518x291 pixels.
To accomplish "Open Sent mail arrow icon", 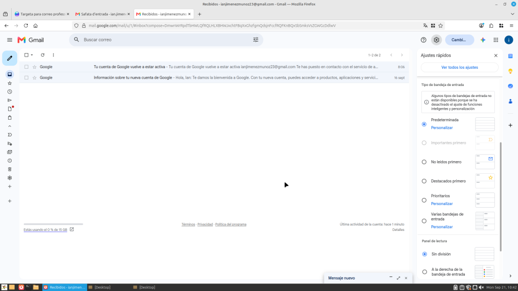I will pos(10,101).
